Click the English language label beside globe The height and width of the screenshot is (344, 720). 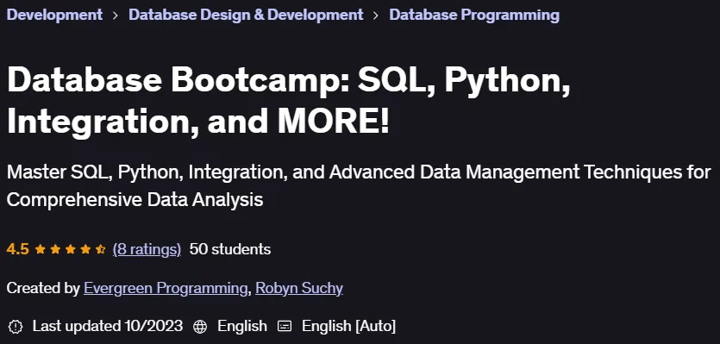click(x=242, y=327)
